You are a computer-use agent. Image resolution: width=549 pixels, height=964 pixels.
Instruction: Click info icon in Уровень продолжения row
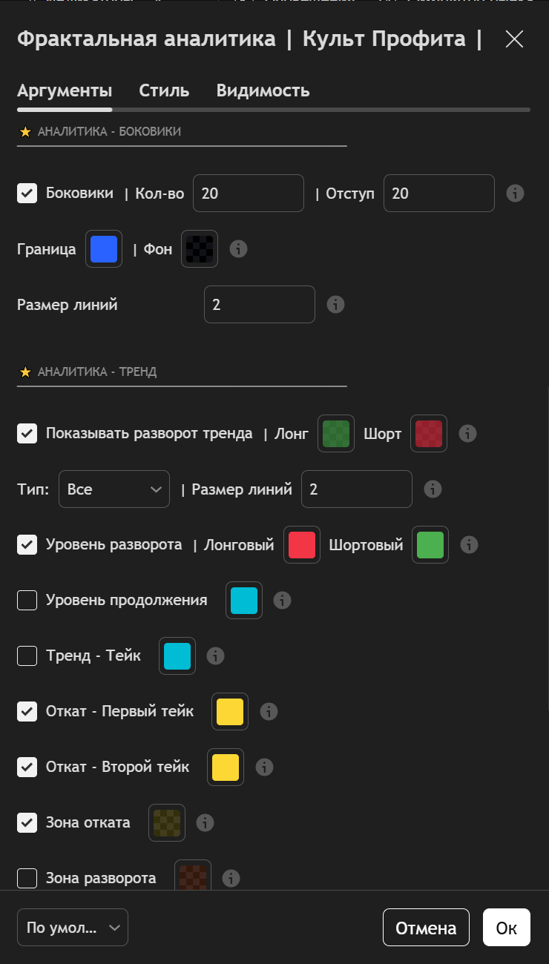282,601
